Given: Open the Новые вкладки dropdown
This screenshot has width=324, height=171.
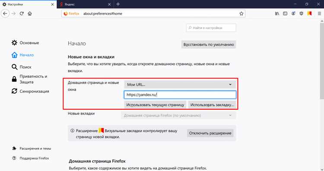Looking at the screenshot, I should click(178, 115).
